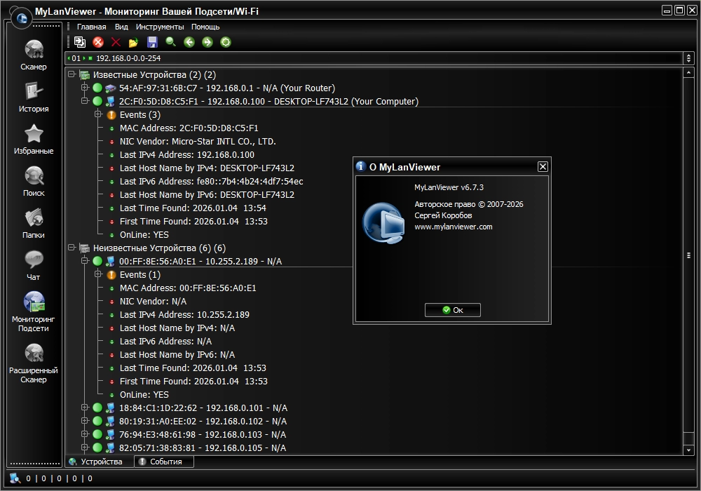Select the NIC Vendor: N/A row

click(153, 302)
